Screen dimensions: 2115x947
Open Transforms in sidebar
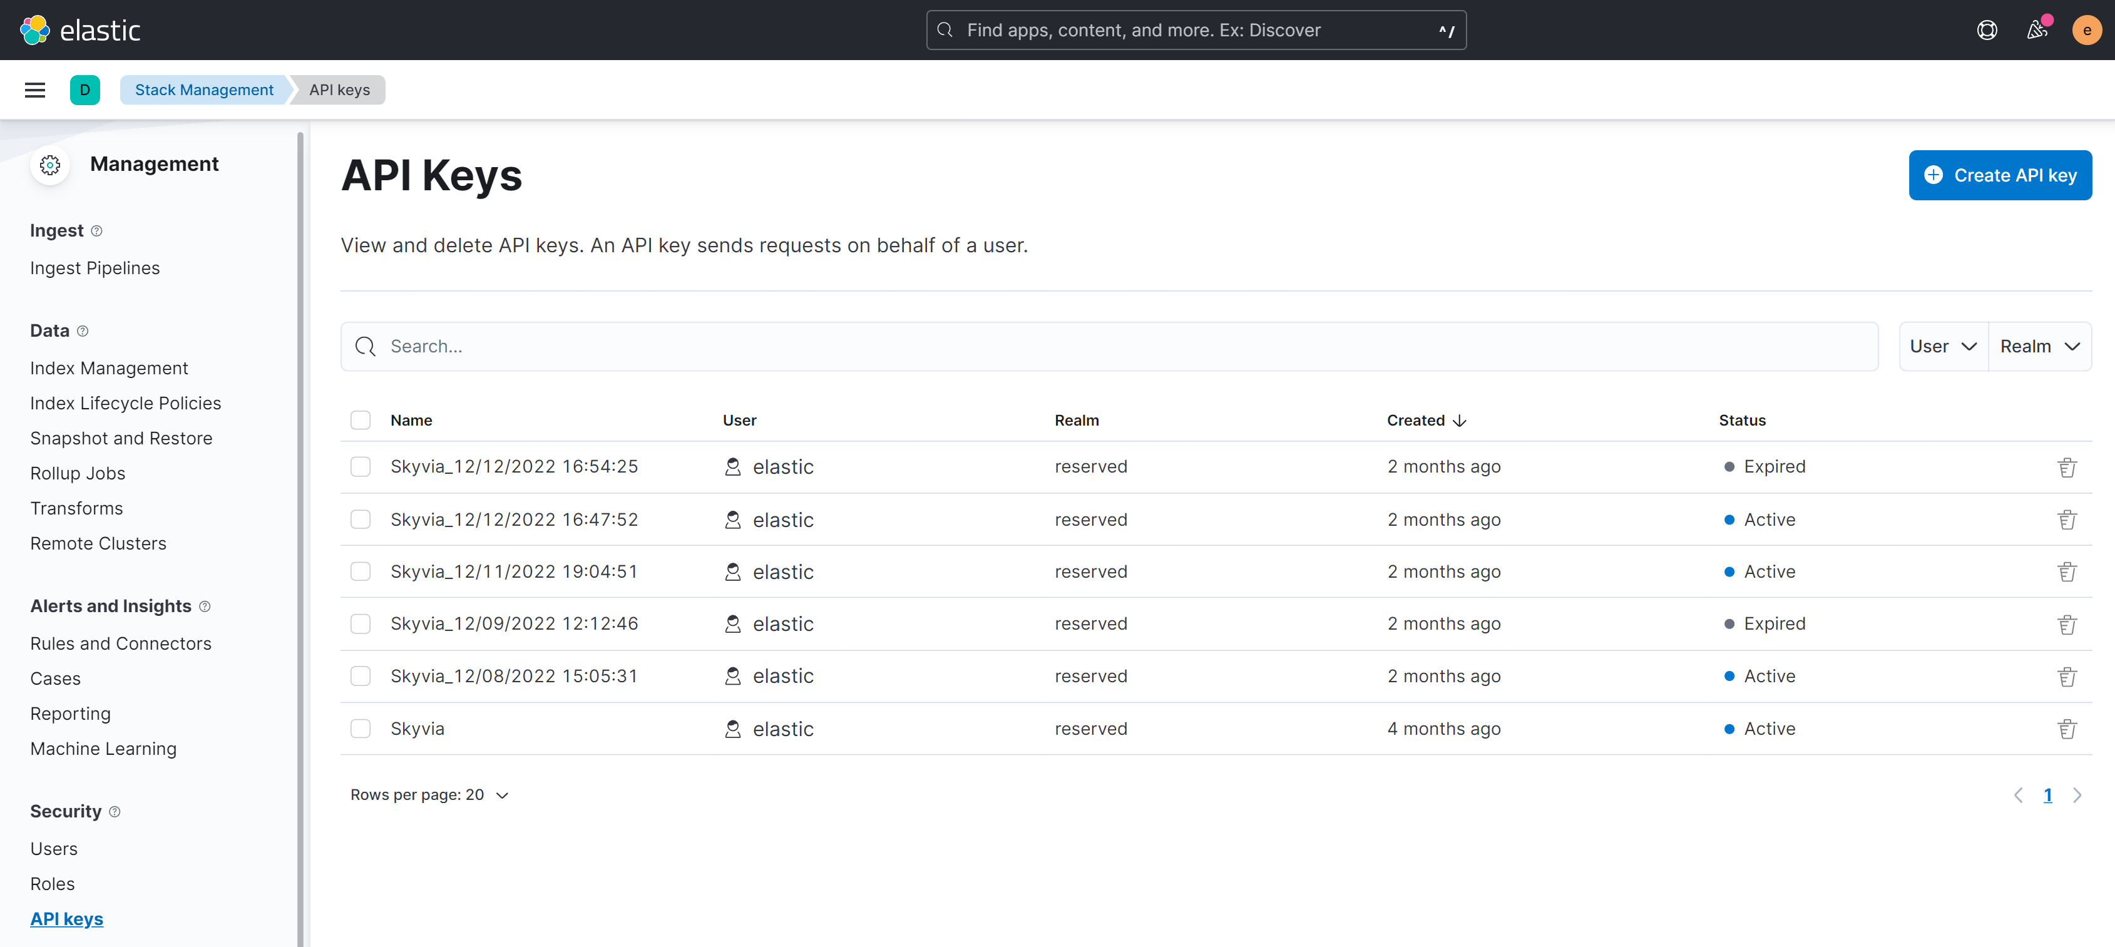[x=76, y=508]
